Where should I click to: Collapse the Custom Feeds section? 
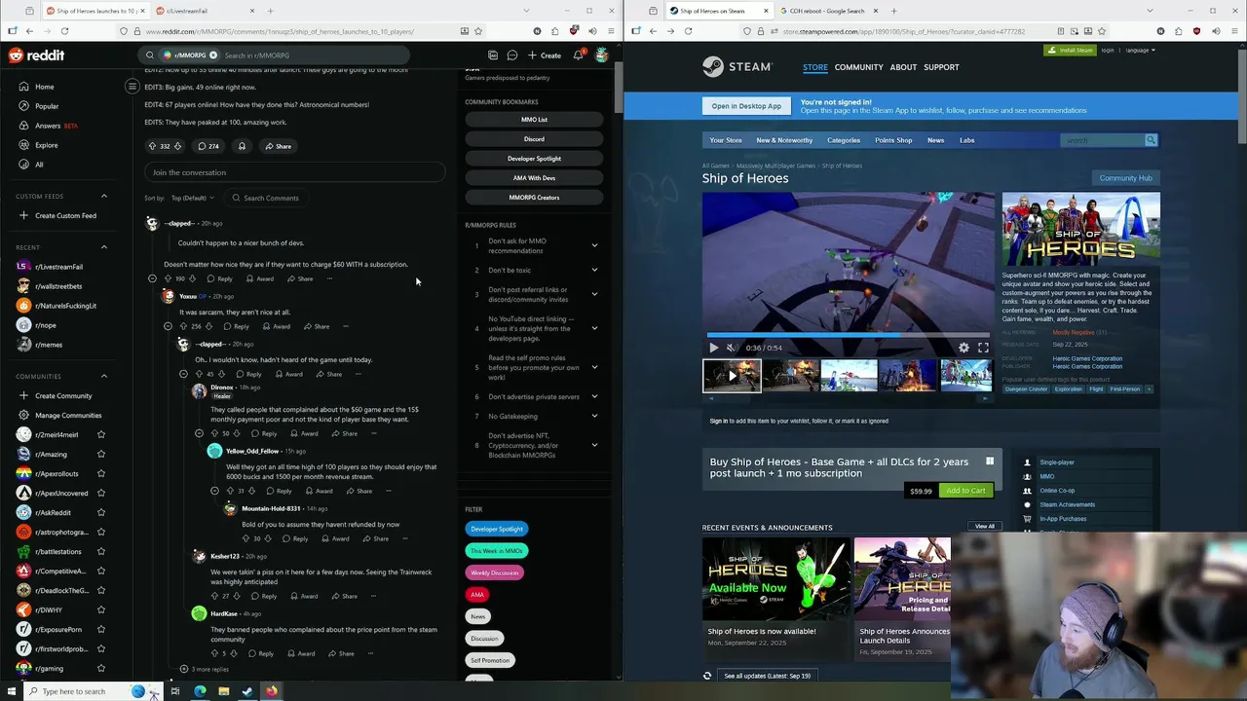point(104,196)
